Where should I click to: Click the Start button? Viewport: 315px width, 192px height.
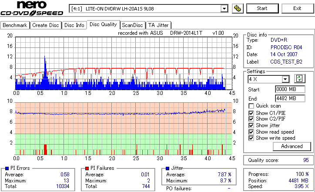pyautogui.click(x=262, y=8)
